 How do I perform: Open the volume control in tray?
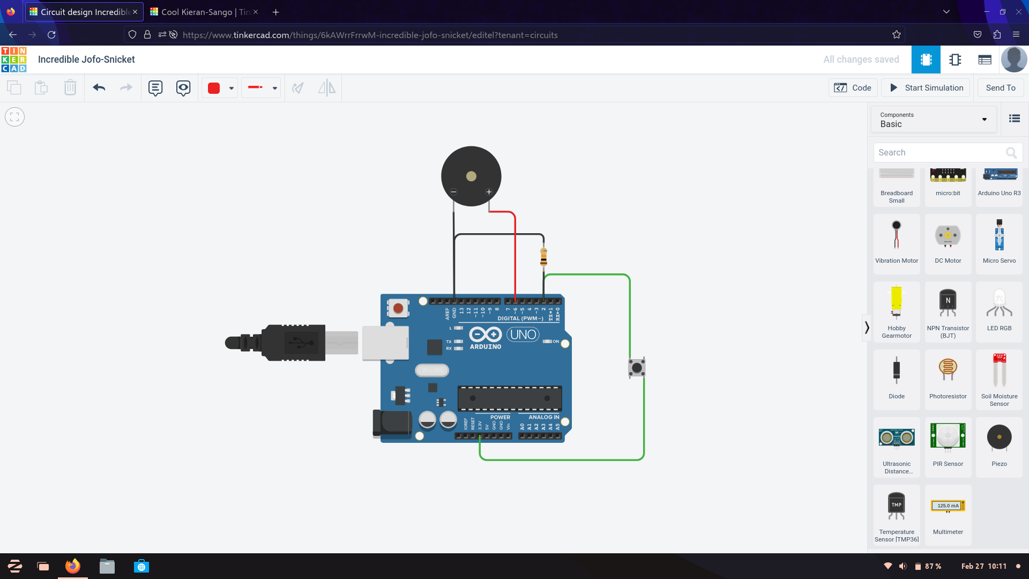[903, 566]
